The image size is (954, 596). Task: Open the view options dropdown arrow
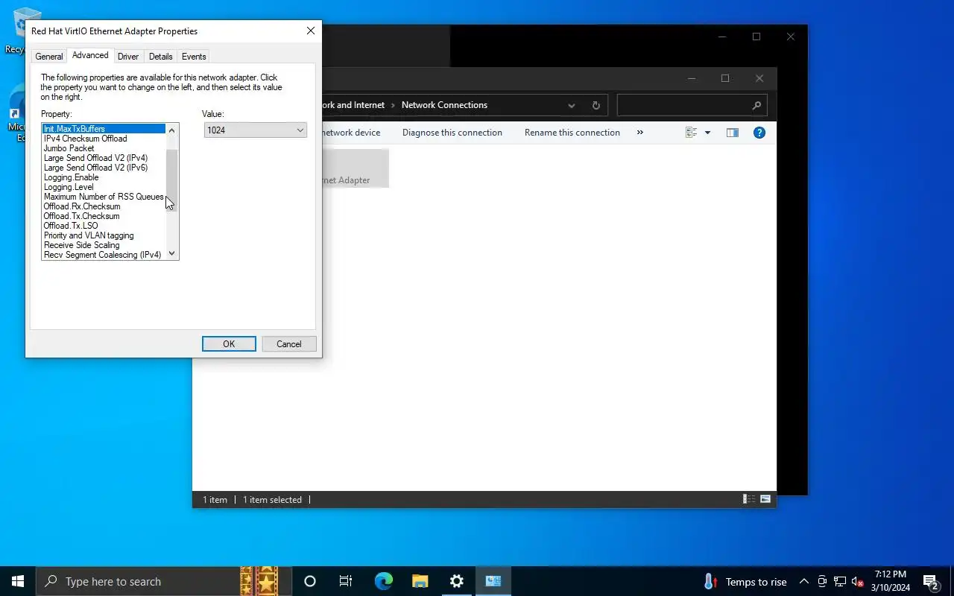[x=707, y=133]
